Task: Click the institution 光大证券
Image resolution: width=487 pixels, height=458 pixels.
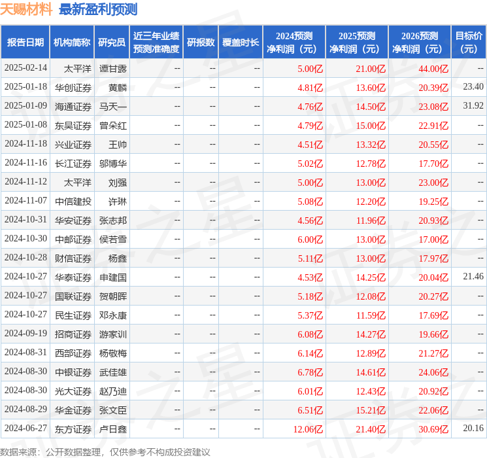Action: point(73,391)
